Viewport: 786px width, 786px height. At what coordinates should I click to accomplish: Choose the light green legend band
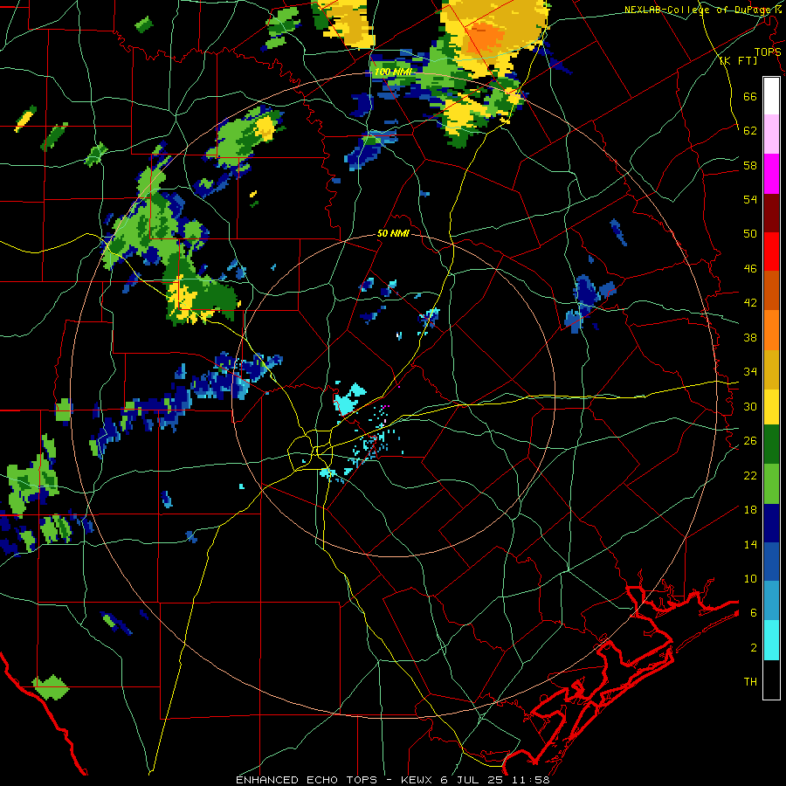pyautogui.click(x=771, y=484)
